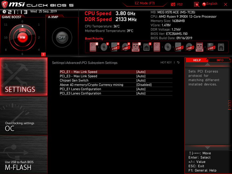Open the BIOS search magnifier icon
The image size is (232, 174).
pos(197,5)
